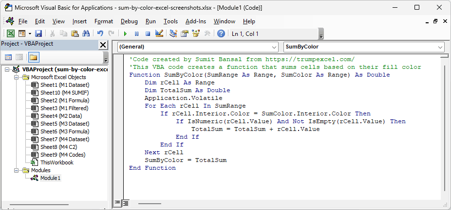Collapse the Modules folder

point(17,170)
